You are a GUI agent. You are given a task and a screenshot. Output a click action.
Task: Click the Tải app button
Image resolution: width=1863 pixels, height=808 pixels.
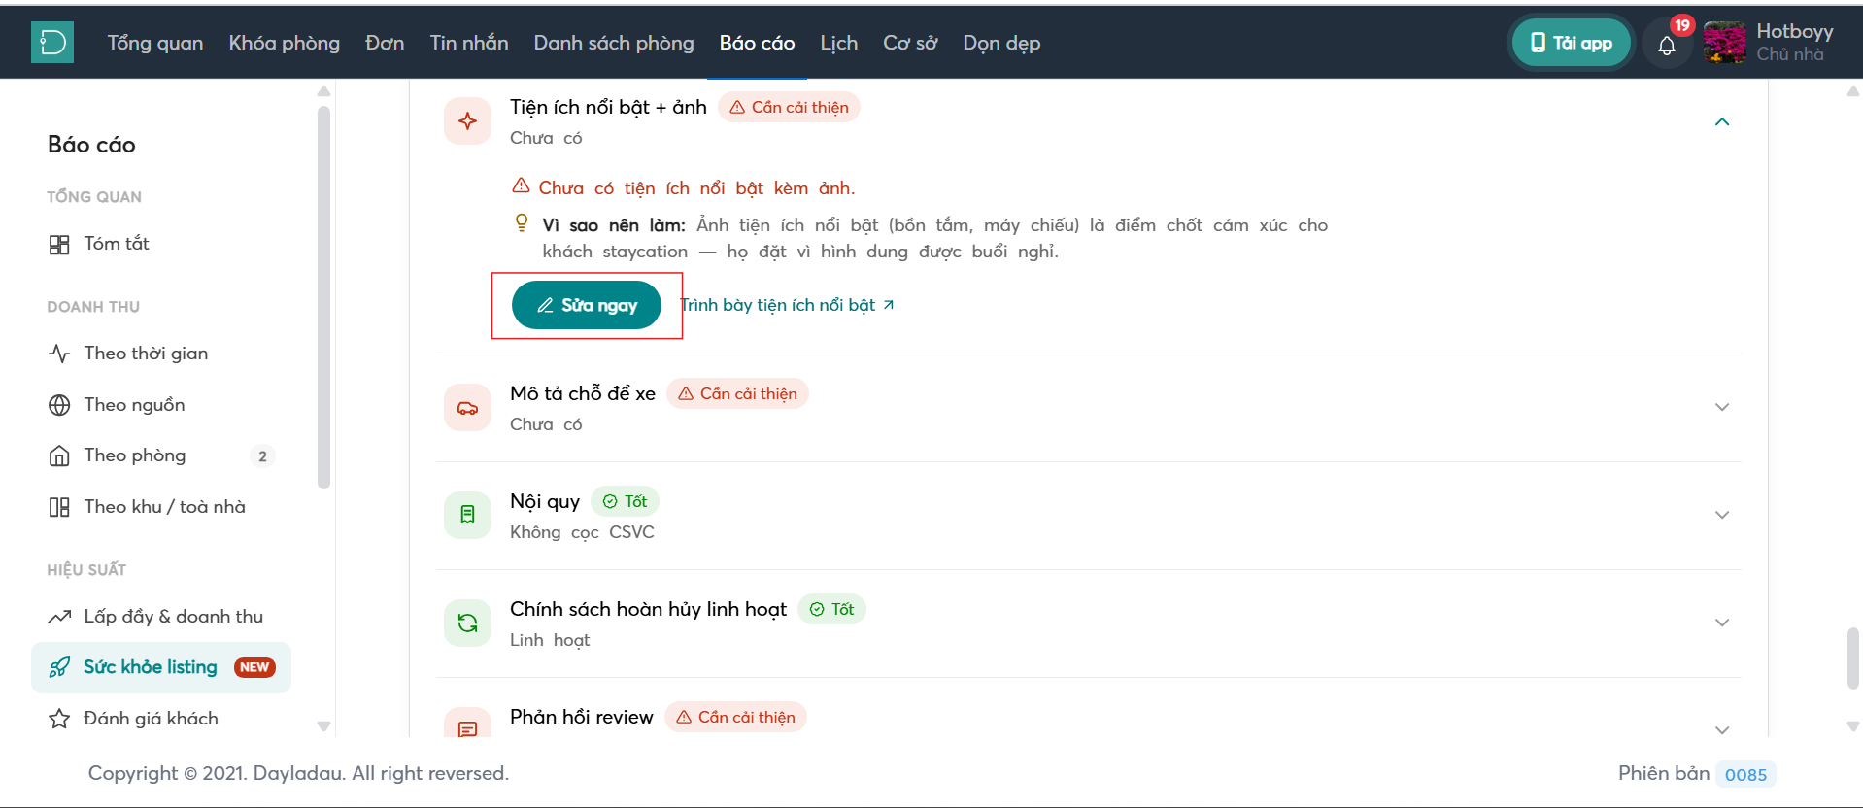tap(1572, 43)
